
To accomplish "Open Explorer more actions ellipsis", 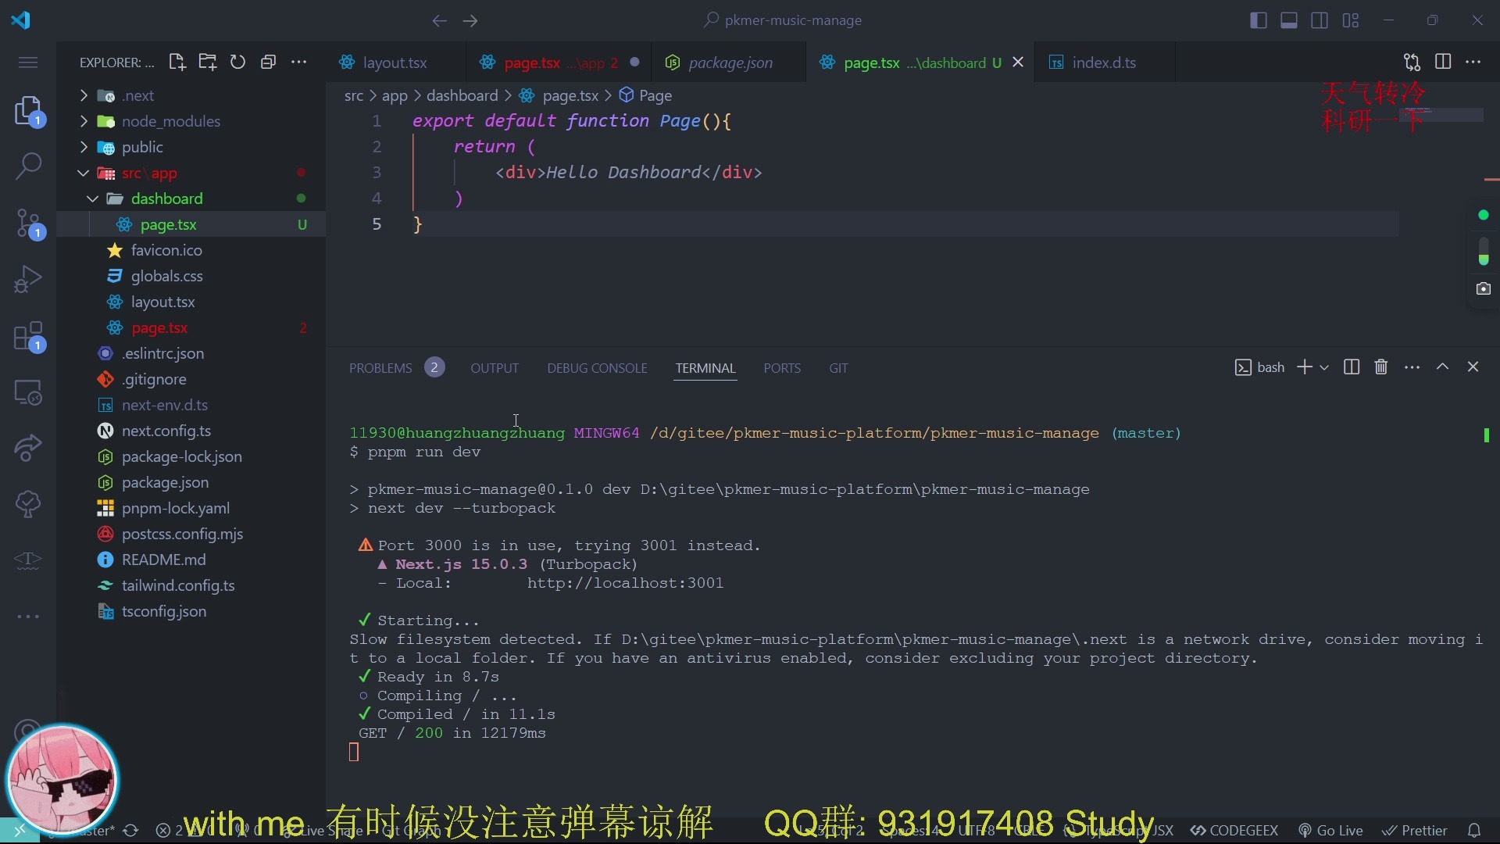I will 298,63.
